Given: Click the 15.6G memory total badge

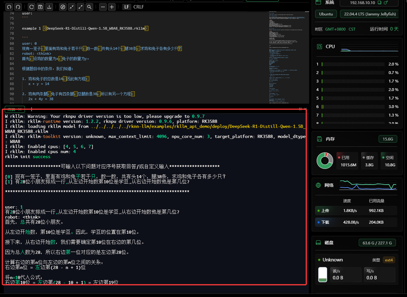Looking at the screenshot, I should pos(388,139).
